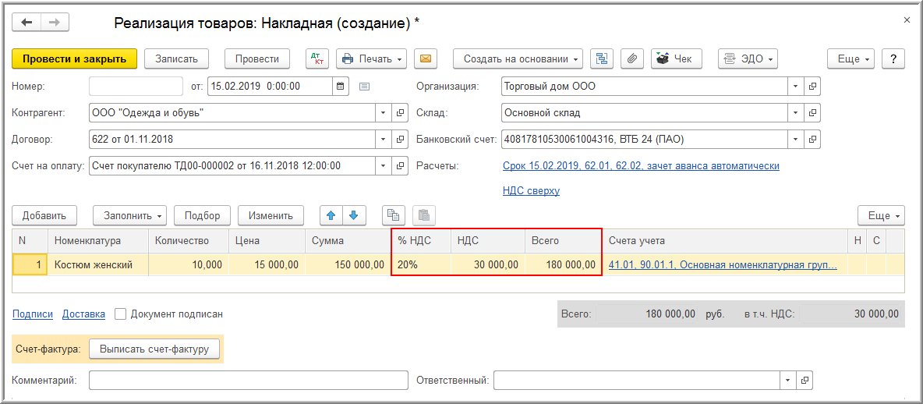Expand the Склад dropdown list

[795, 113]
